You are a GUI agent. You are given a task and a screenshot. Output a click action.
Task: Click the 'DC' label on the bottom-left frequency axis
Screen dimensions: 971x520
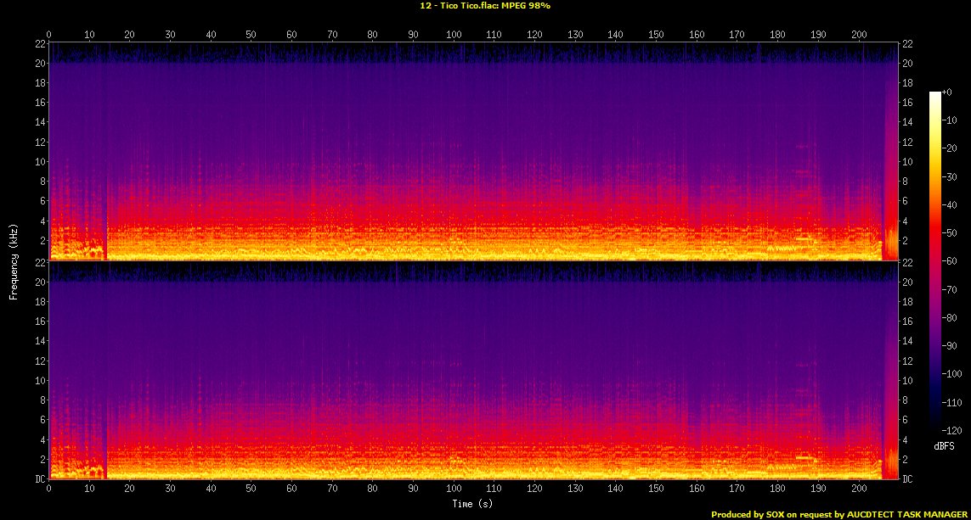39,479
